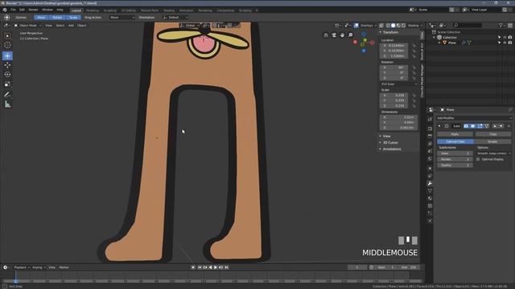Open the Render menu

(x=33, y=10)
